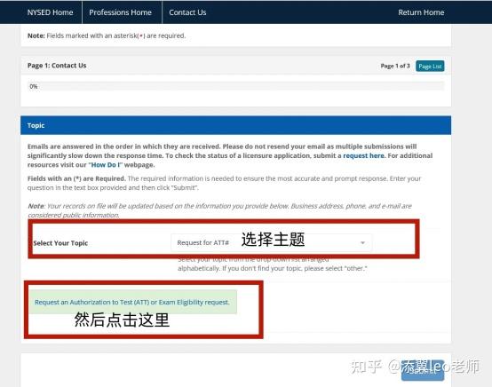
Task: Follow the 'request here' link
Action: [x=363, y=155]
